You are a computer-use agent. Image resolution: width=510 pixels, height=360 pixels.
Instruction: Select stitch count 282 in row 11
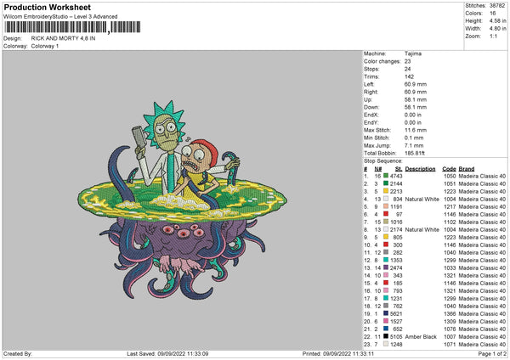coord(398,252)
